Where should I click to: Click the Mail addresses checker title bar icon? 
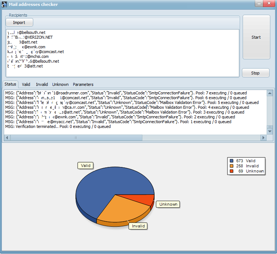(4, 4)
